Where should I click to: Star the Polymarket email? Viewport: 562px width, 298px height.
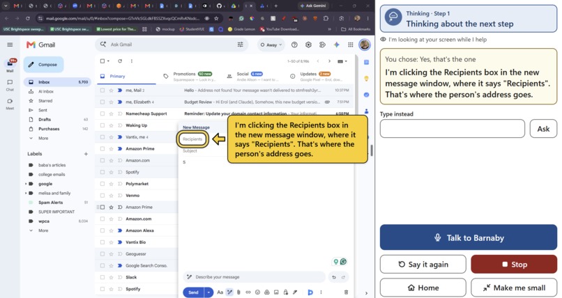tap(111, 184)
